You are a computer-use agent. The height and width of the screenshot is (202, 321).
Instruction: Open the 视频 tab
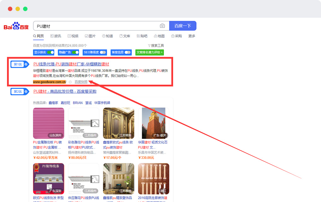point(73,36)
